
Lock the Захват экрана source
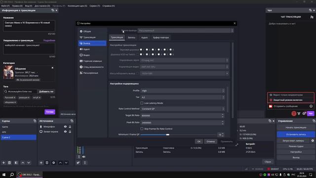[70, 132]
